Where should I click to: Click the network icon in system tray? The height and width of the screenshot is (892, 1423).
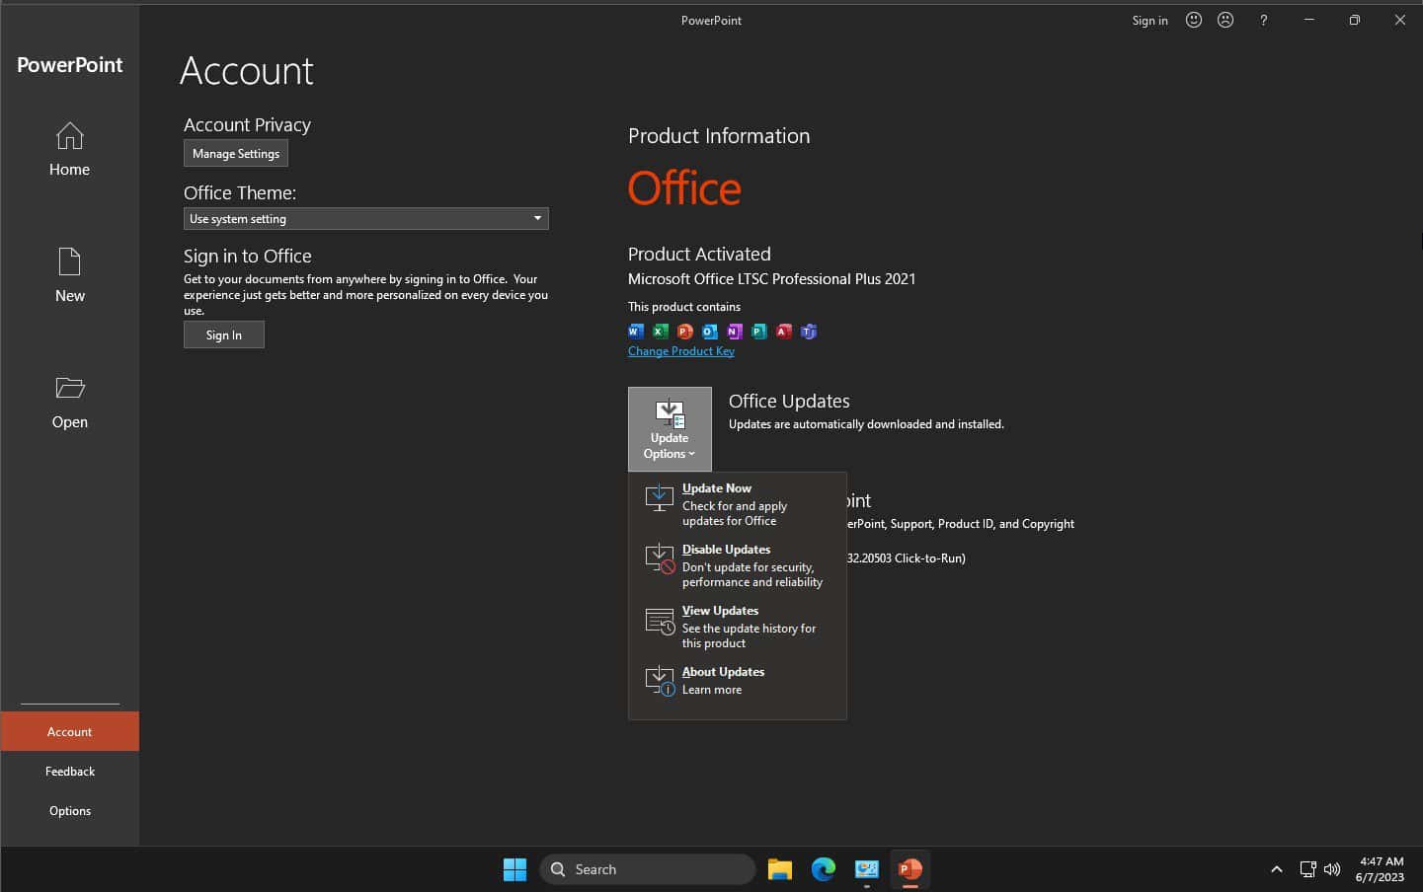[x=1307, y=869]
